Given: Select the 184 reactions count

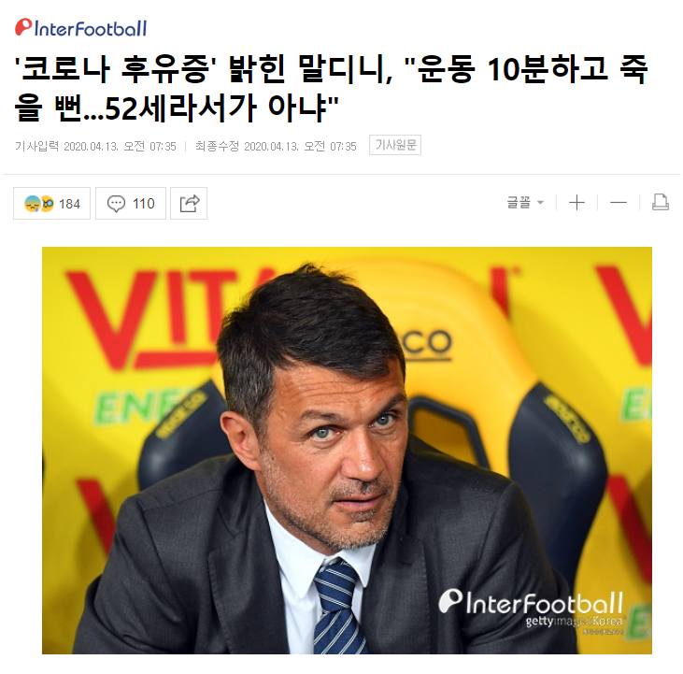Looking at the screenshot, I should [x=69, y=204].
